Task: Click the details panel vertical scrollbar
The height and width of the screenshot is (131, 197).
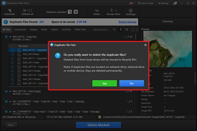Action: tap(195, 78)
